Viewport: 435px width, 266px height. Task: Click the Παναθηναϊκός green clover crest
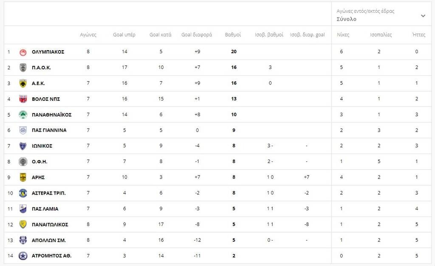point(23,115)
